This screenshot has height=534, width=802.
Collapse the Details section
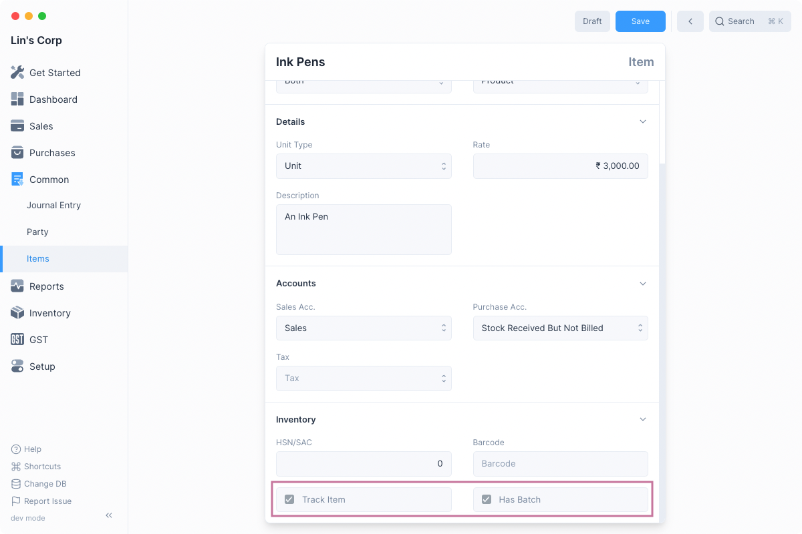coord(643,122)
